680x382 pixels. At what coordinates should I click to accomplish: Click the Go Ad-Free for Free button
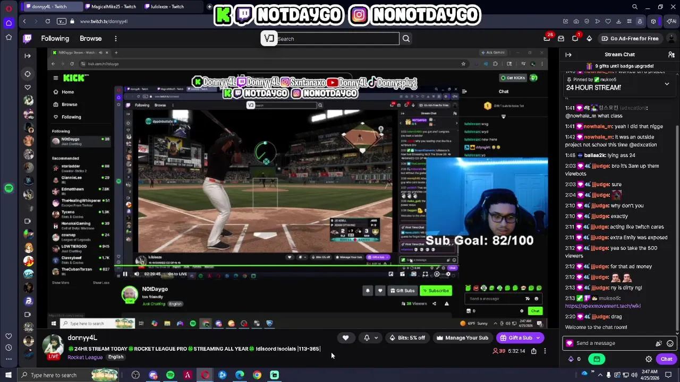630,38
